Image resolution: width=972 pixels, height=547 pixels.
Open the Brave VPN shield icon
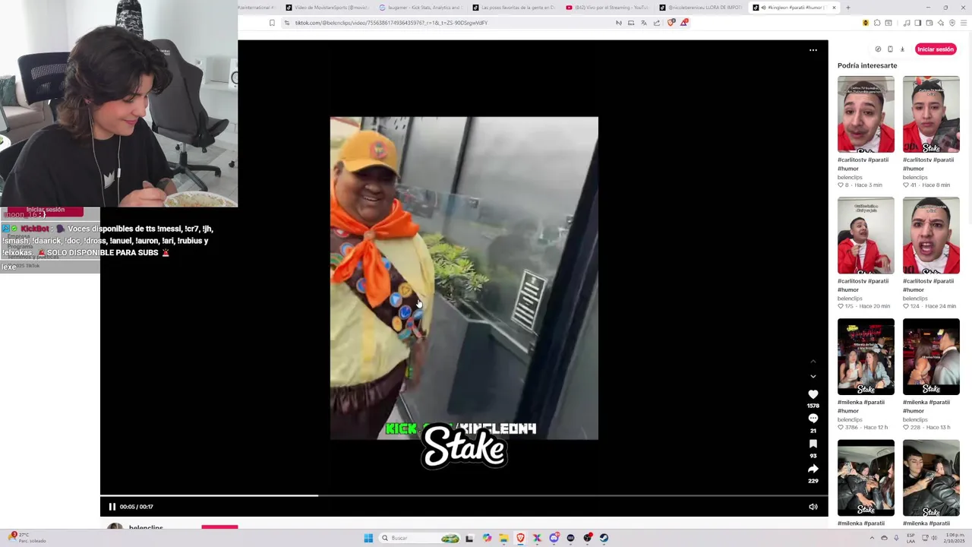[952, 23]
